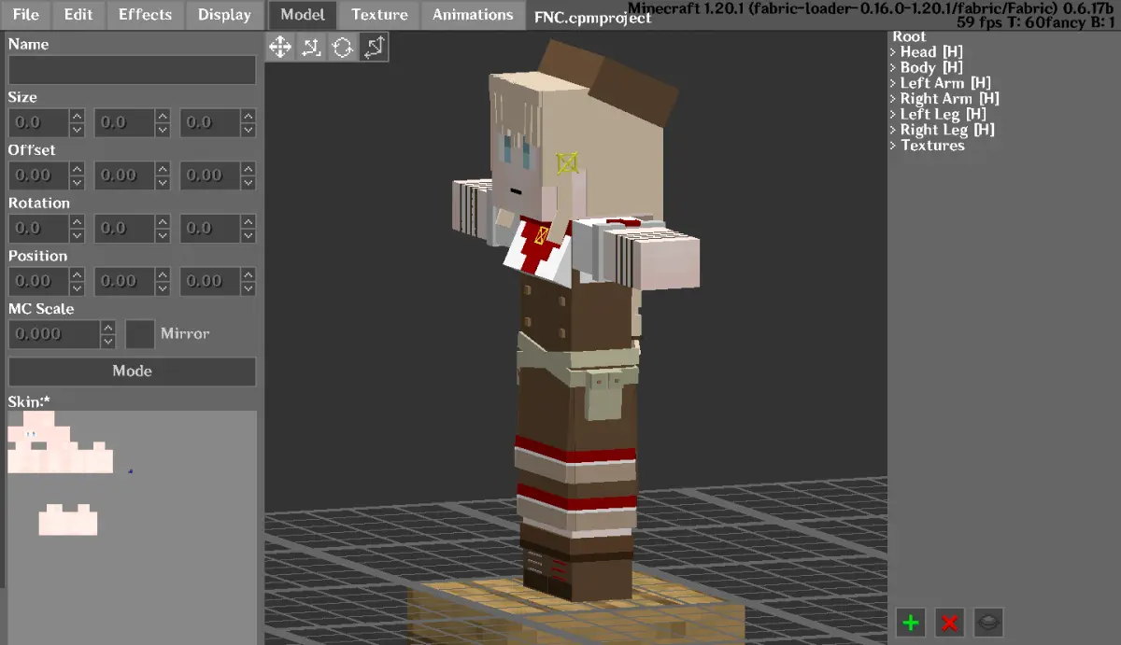Click the Mode button
Image resolution: width=1121 pixels, height=645 pixels.
(x=132, y=371)
